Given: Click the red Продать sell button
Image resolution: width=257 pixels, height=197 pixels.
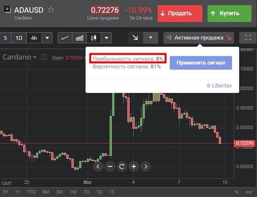Looking at the screenshot, I should [x=180, y=14].
